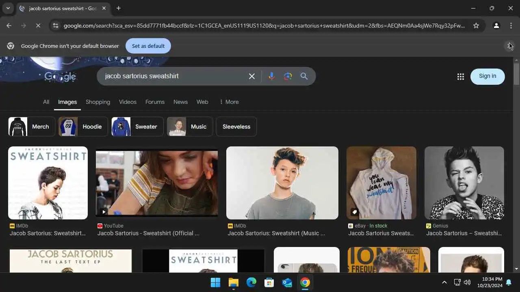Click the Sign in button
The width and height of the screenshot is (520, 292).
(487, 76)
